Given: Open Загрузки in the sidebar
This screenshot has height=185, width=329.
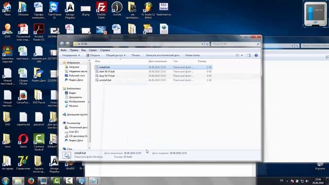Looking at the screenshot, I should click(x=72, y=67).
